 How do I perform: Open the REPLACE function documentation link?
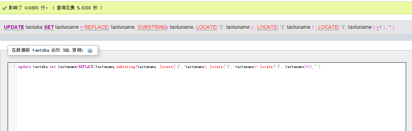tap(96, 27)
